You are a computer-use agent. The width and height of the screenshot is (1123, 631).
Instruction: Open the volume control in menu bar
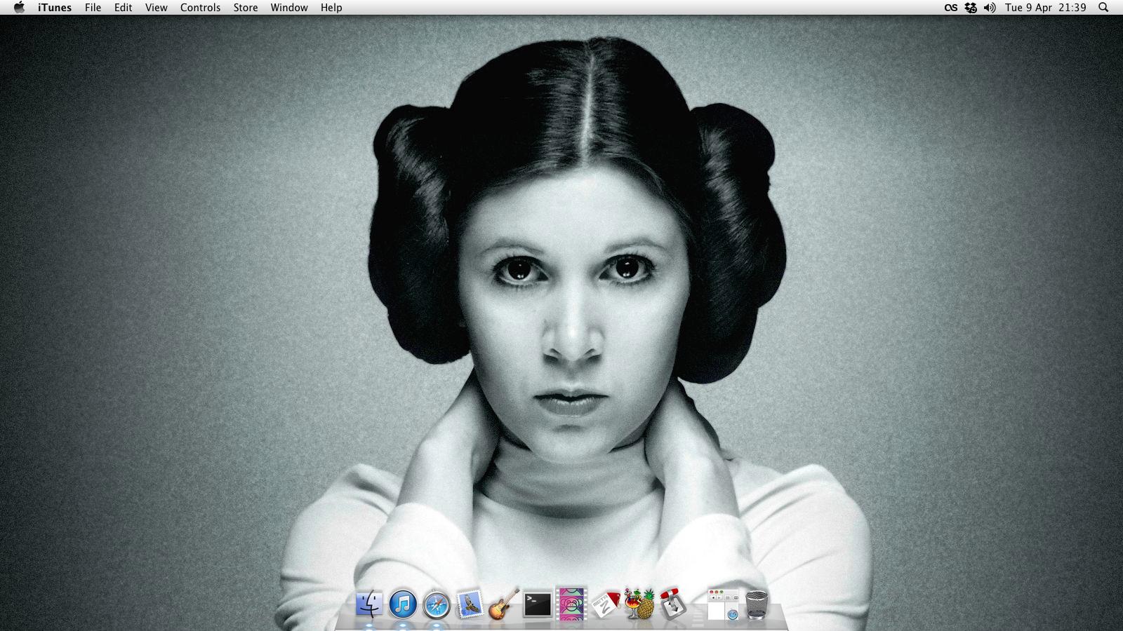pos(990,8)
